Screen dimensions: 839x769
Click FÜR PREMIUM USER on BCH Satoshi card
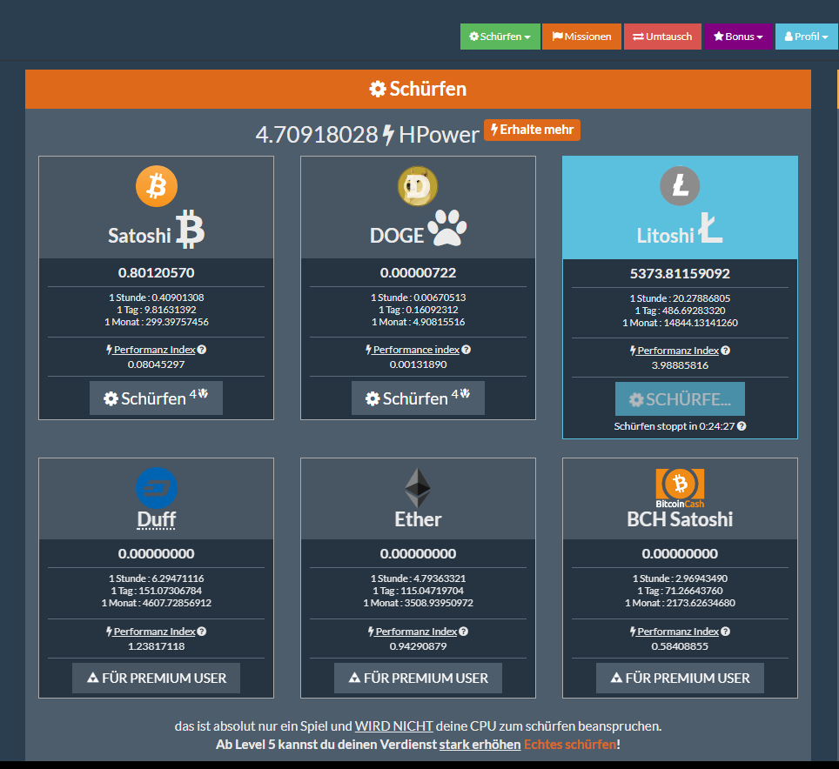tap(680, 678)
